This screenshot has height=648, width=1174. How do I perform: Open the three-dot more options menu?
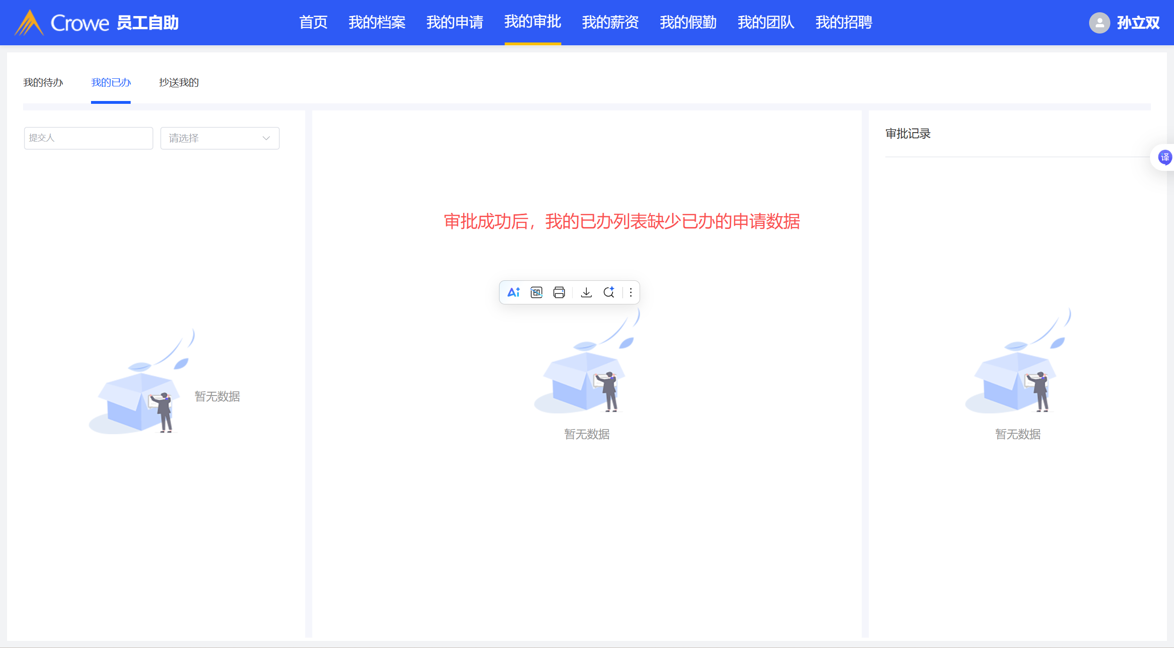click(x=631, y=293)
